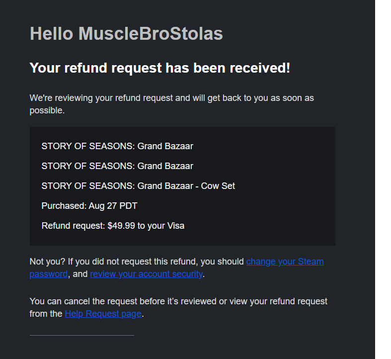Click the Refund request label in the details box

tap(73, 226)
